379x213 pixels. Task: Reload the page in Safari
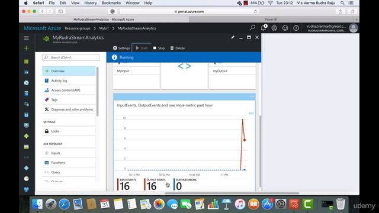point(255,11)
